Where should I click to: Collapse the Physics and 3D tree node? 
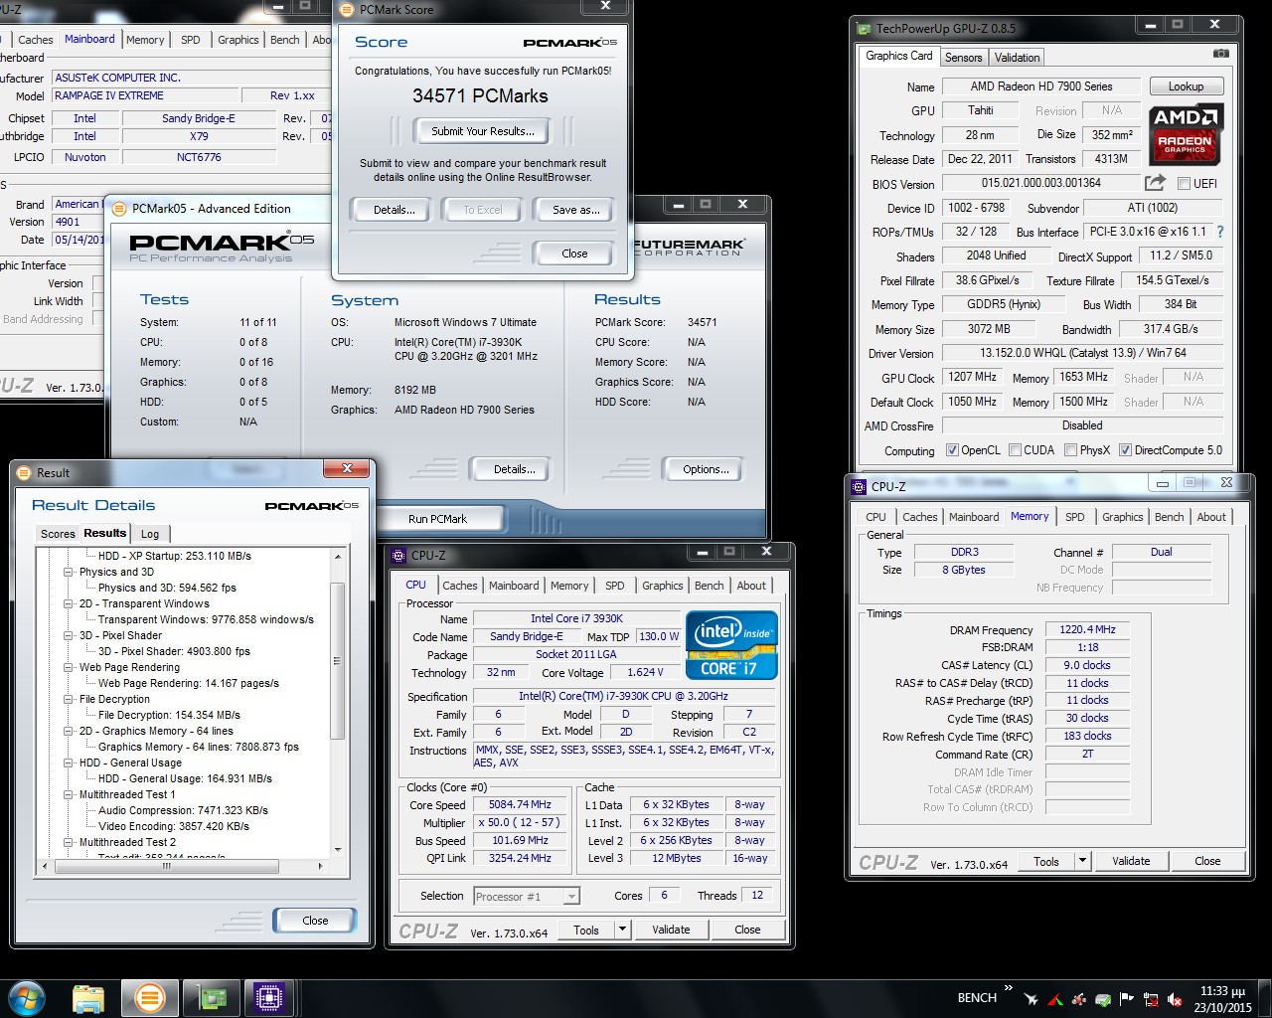(x=69, y=572)
